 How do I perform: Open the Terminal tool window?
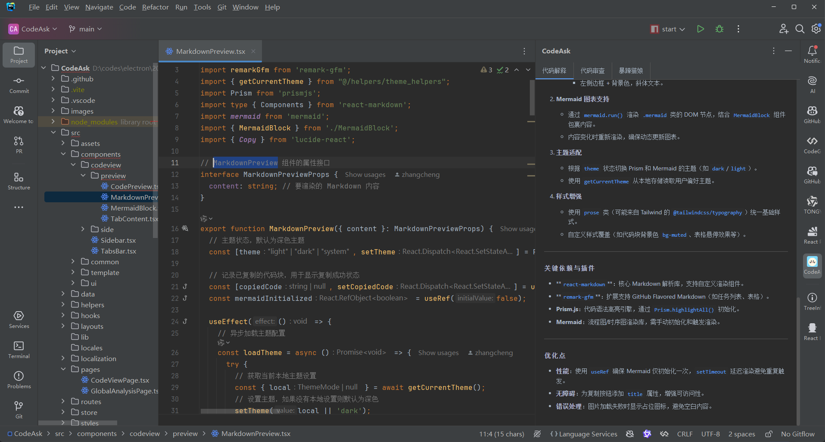[19, 349]
